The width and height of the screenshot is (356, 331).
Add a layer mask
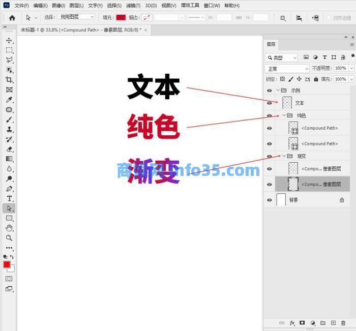pyautogui.click(x=302, y=323)
